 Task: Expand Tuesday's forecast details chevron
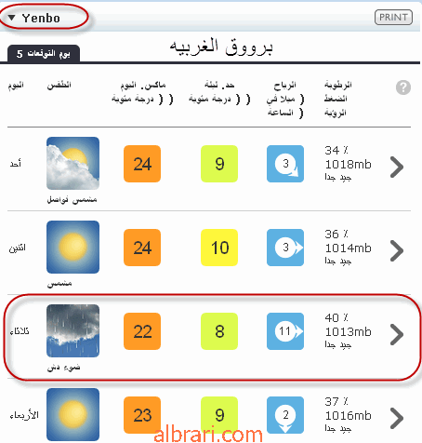pos(397,334)
